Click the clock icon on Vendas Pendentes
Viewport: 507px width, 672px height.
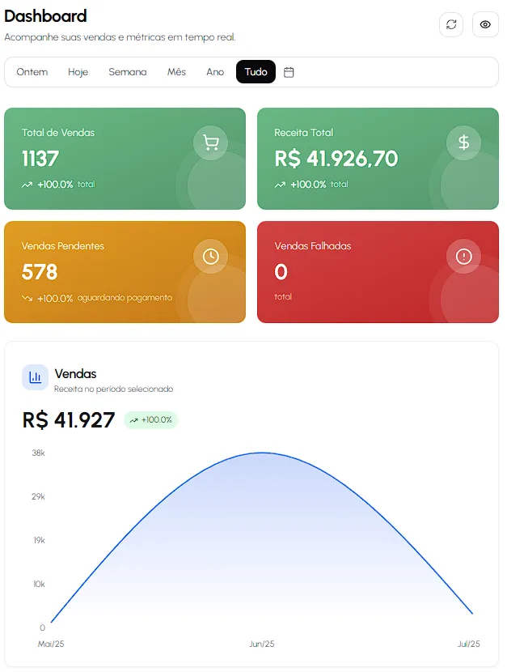(210, 256)
